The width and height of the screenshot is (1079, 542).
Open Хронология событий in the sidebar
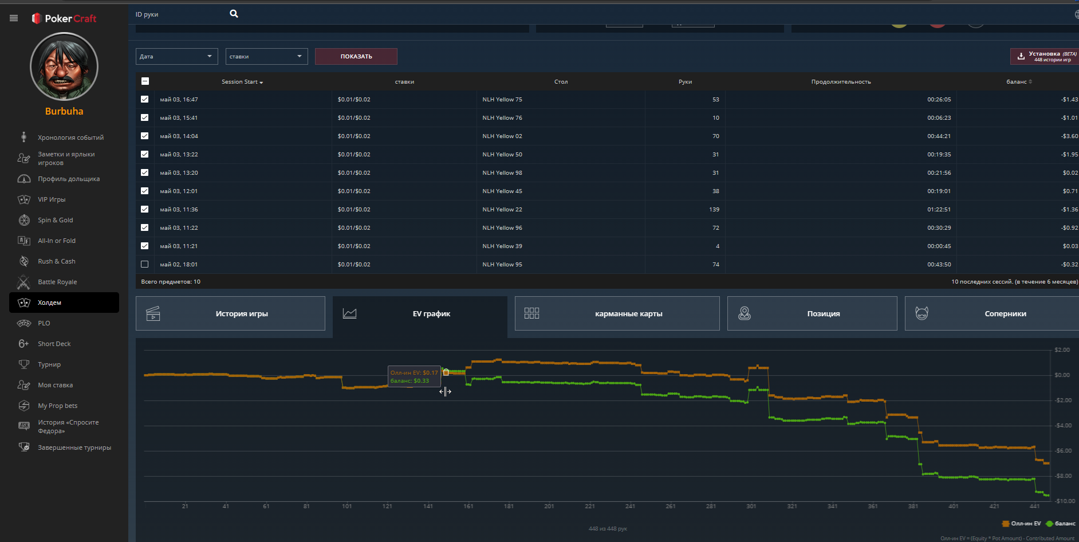64,138
